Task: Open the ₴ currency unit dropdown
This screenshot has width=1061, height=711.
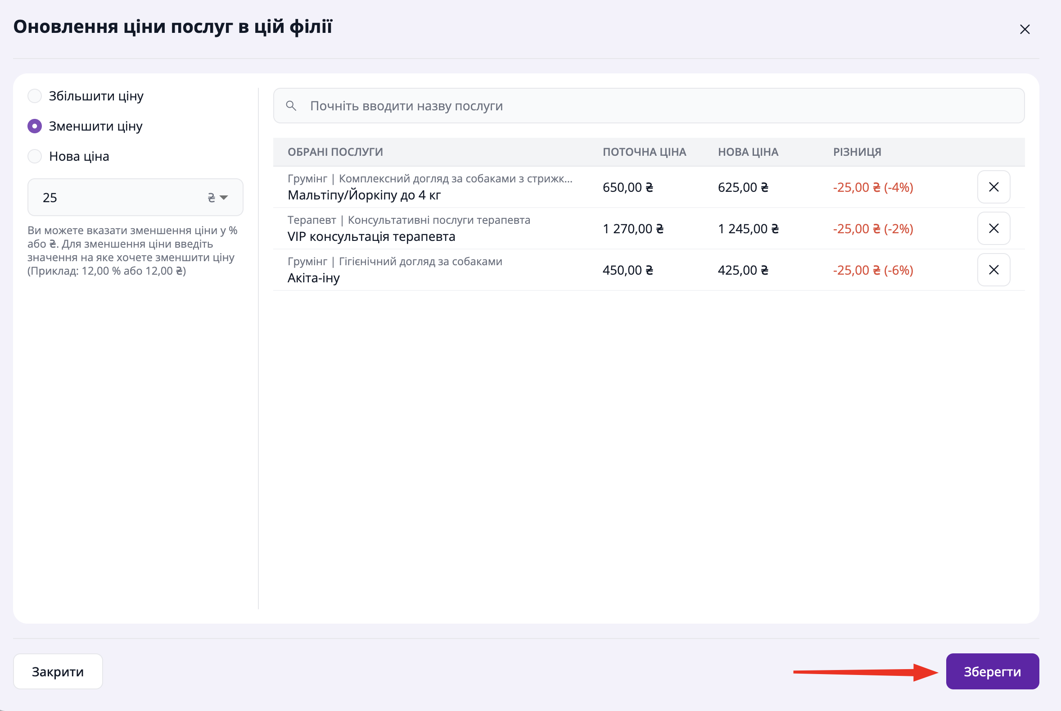Action: pos(218,198)
